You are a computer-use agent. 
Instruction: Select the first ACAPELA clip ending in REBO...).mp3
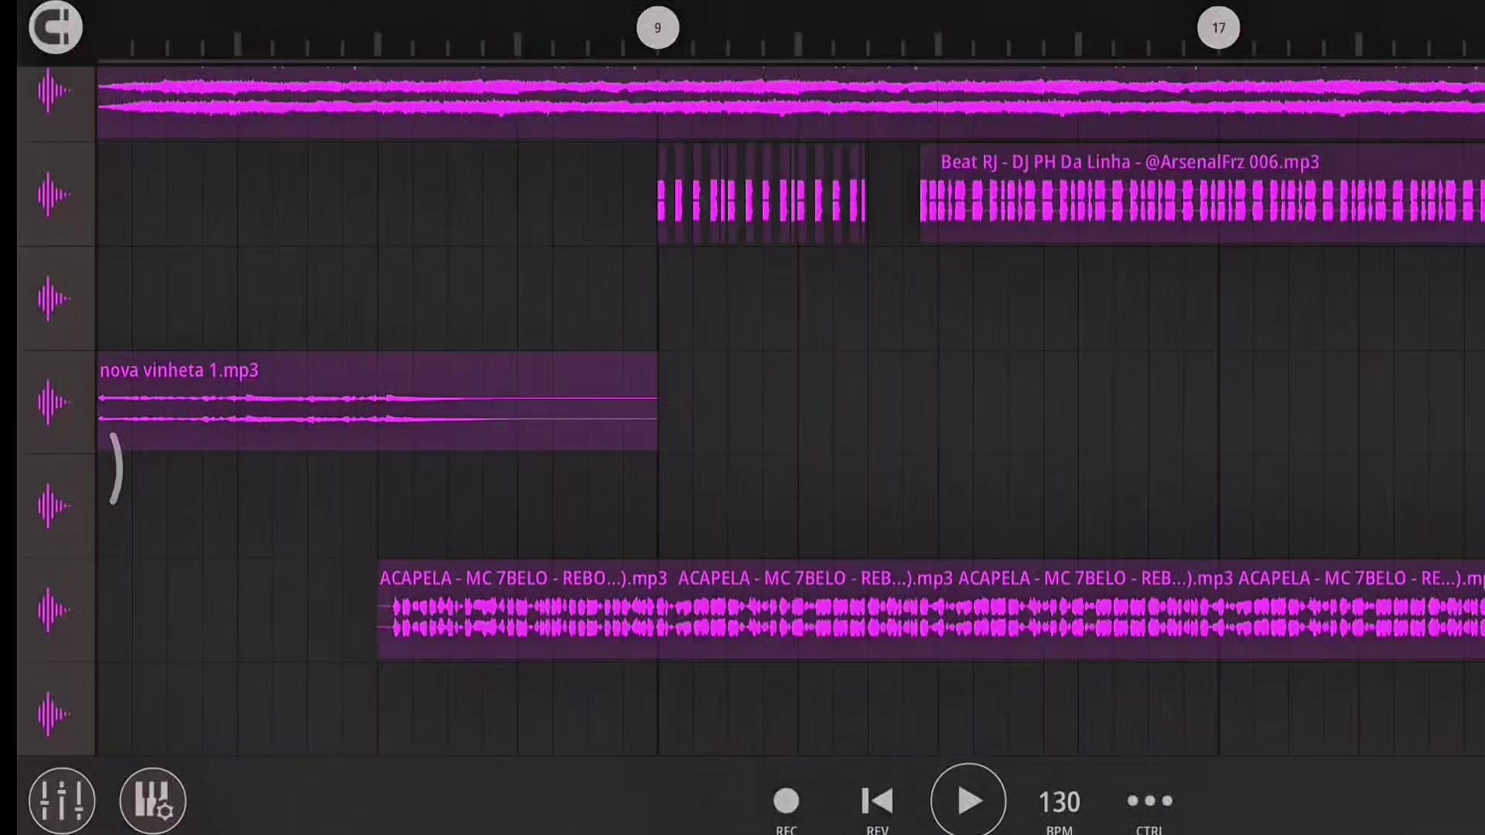525,610
